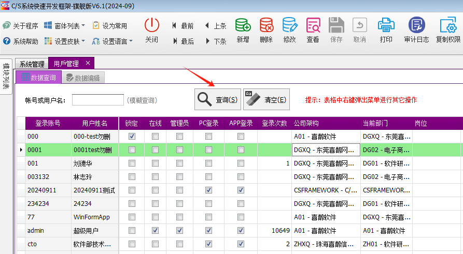Click the 删除 delete database icon

coord(266,25)
